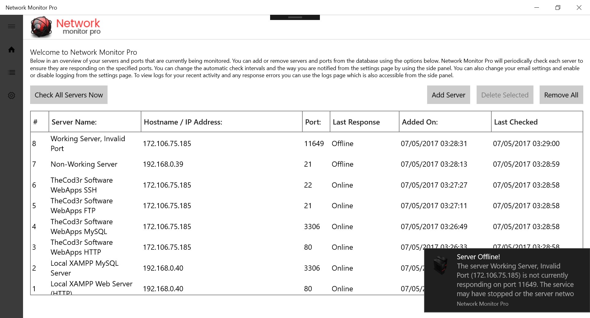Image resolution: width=590 pixels, height=318 pixels.
Task: Click Remove All servers button
Action: click(x=561, y=95)
